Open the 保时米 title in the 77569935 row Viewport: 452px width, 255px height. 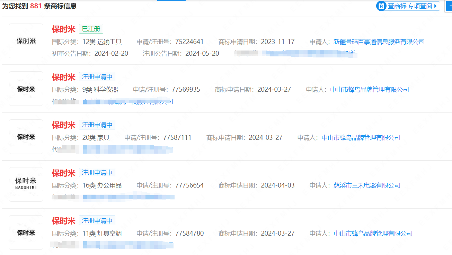click(64, 77)
